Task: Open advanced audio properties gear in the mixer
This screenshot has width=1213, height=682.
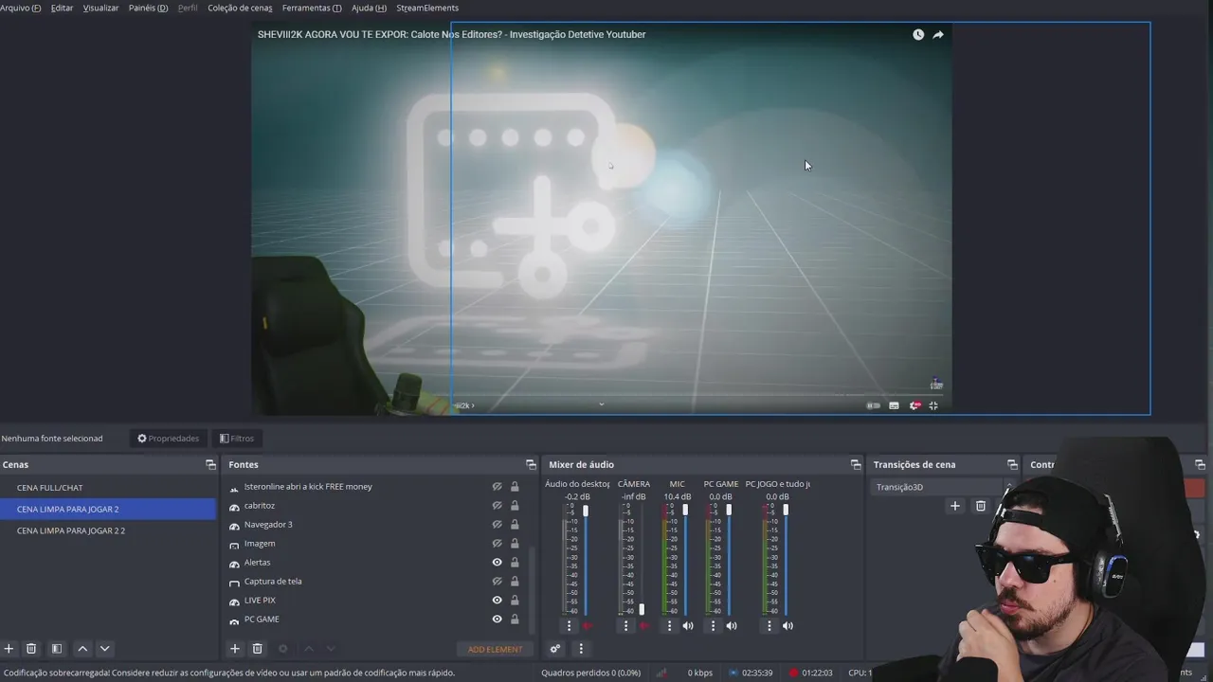Action: point(555,649)
